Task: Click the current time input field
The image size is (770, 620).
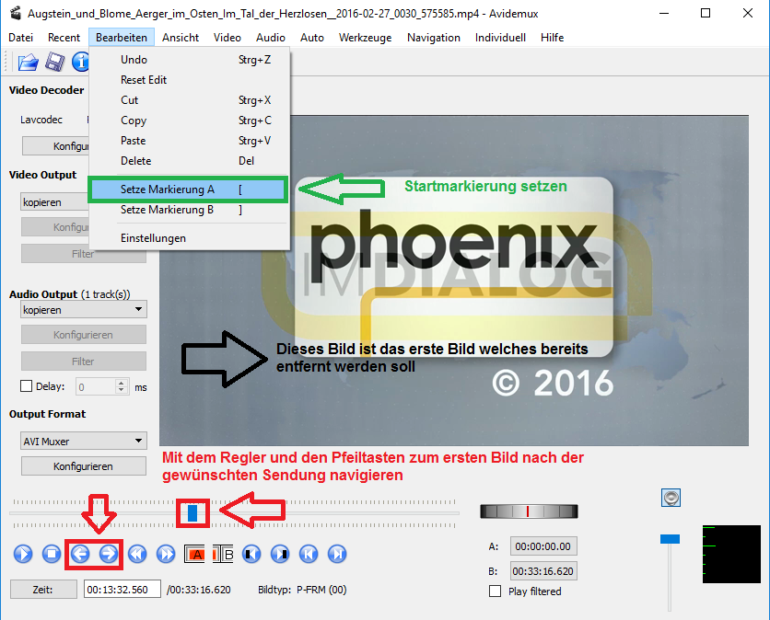Action: (122, 590)
